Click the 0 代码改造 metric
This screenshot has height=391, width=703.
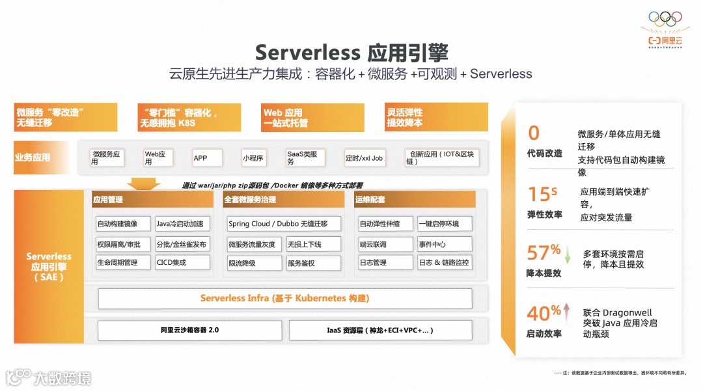[544, 142]
